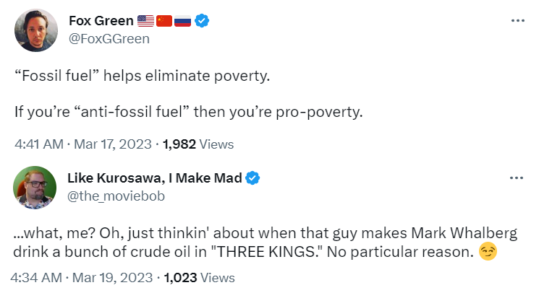This screenshot has width=539, height=293.
Task: Open the 4:41 AM · Mar 17, 2023 timestamp
Action: (x=82, y=144)
